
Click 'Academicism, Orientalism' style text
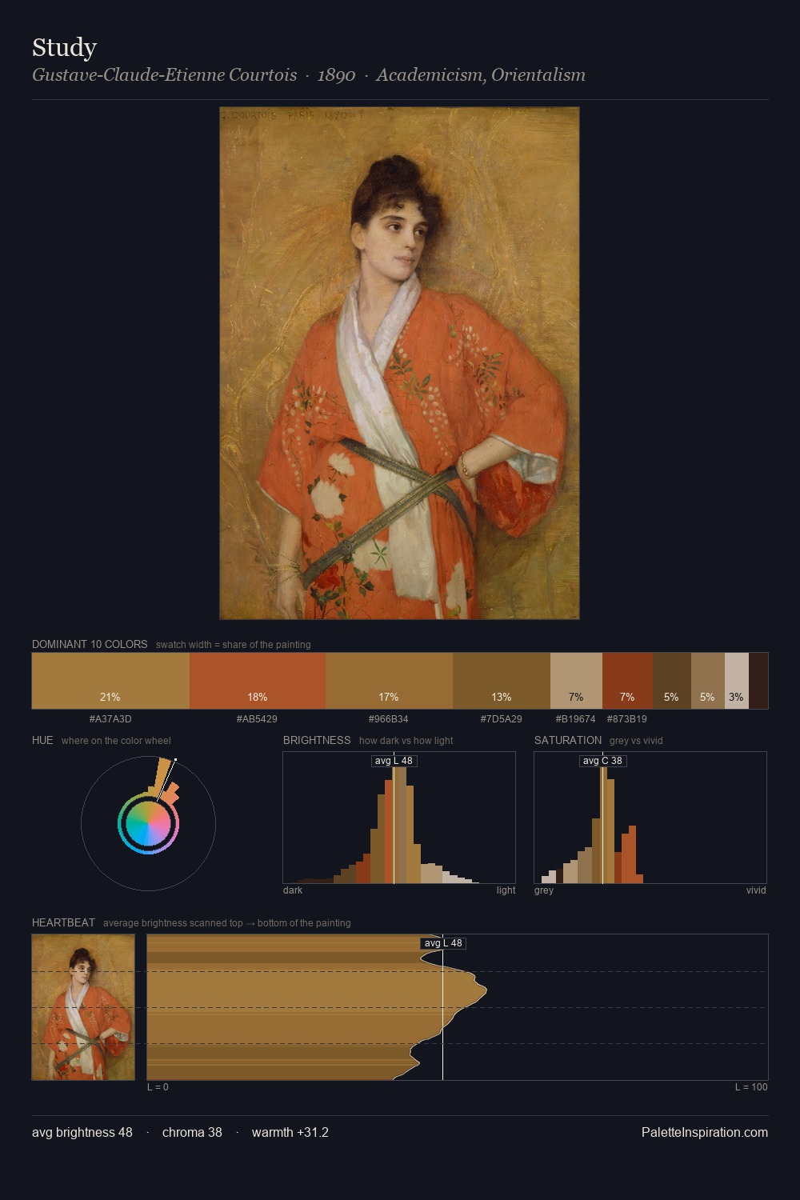coord(481,75)
